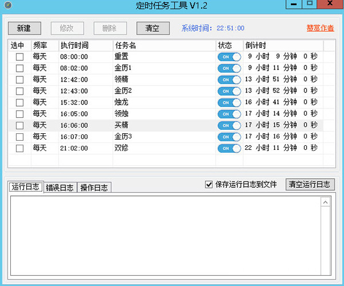Toggle ON switch for task 金历1
Viewport: 344px width, 286px height.
tap(229, 68)
